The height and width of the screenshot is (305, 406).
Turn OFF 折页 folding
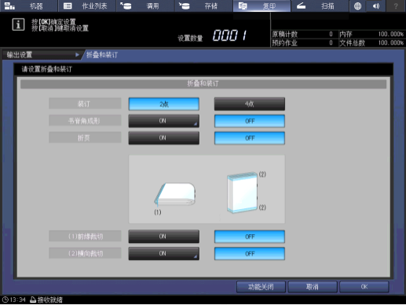250,138
